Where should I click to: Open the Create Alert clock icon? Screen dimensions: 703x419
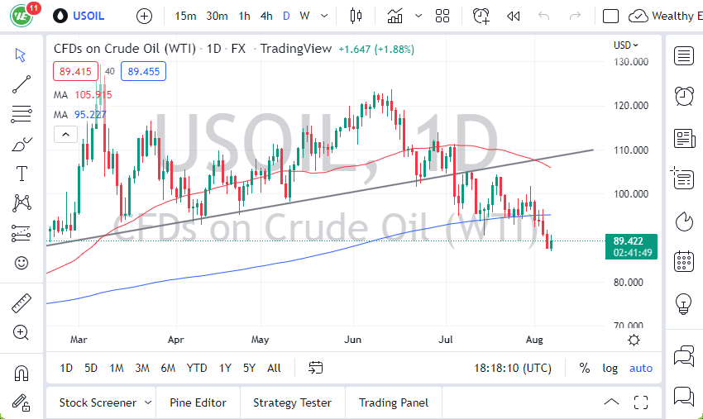pos(481,16)
